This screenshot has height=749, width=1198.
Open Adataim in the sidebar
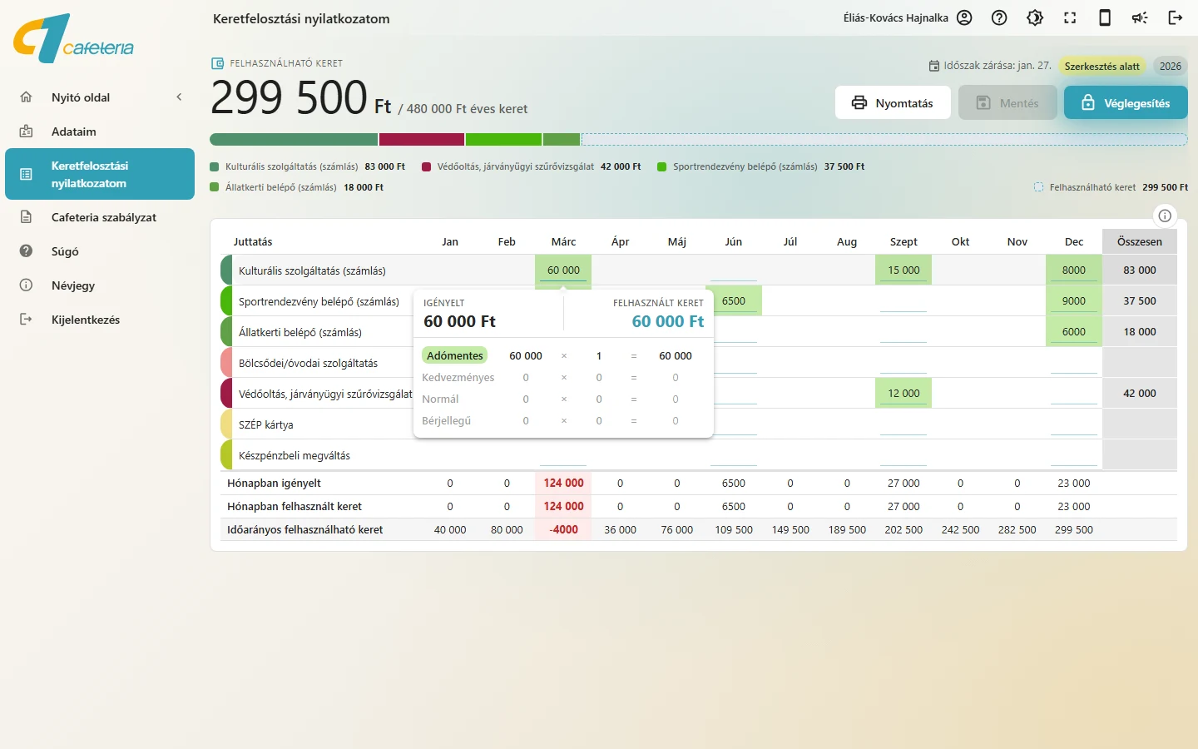pyautogui.click(x=100, y=131)
